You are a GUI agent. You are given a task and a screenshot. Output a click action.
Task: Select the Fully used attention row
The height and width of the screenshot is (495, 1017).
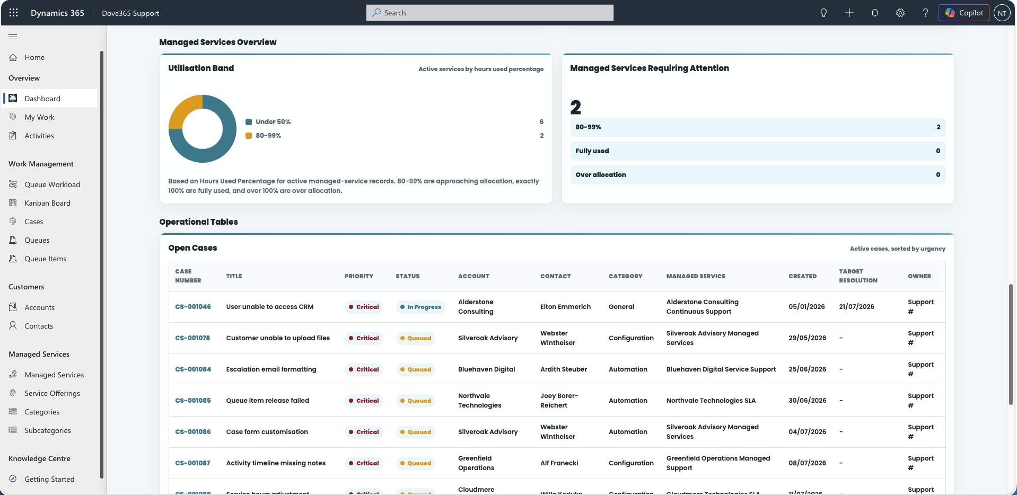pyautogui.click(x=758, y=151)
